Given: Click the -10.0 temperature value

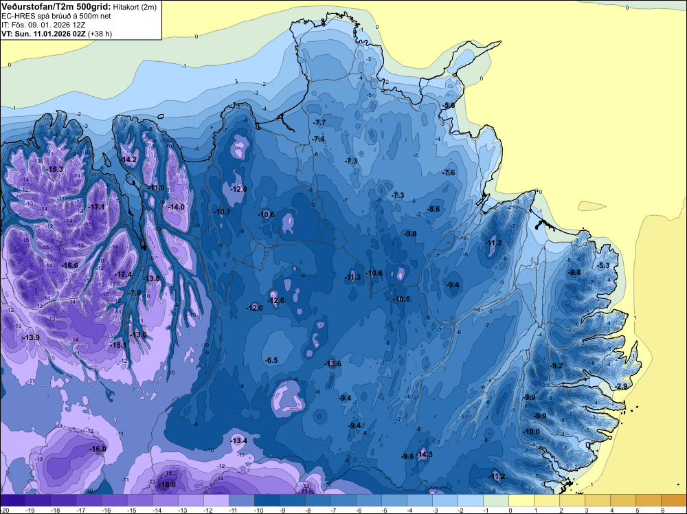Looking at the screenshot, I should coord(532,432).
